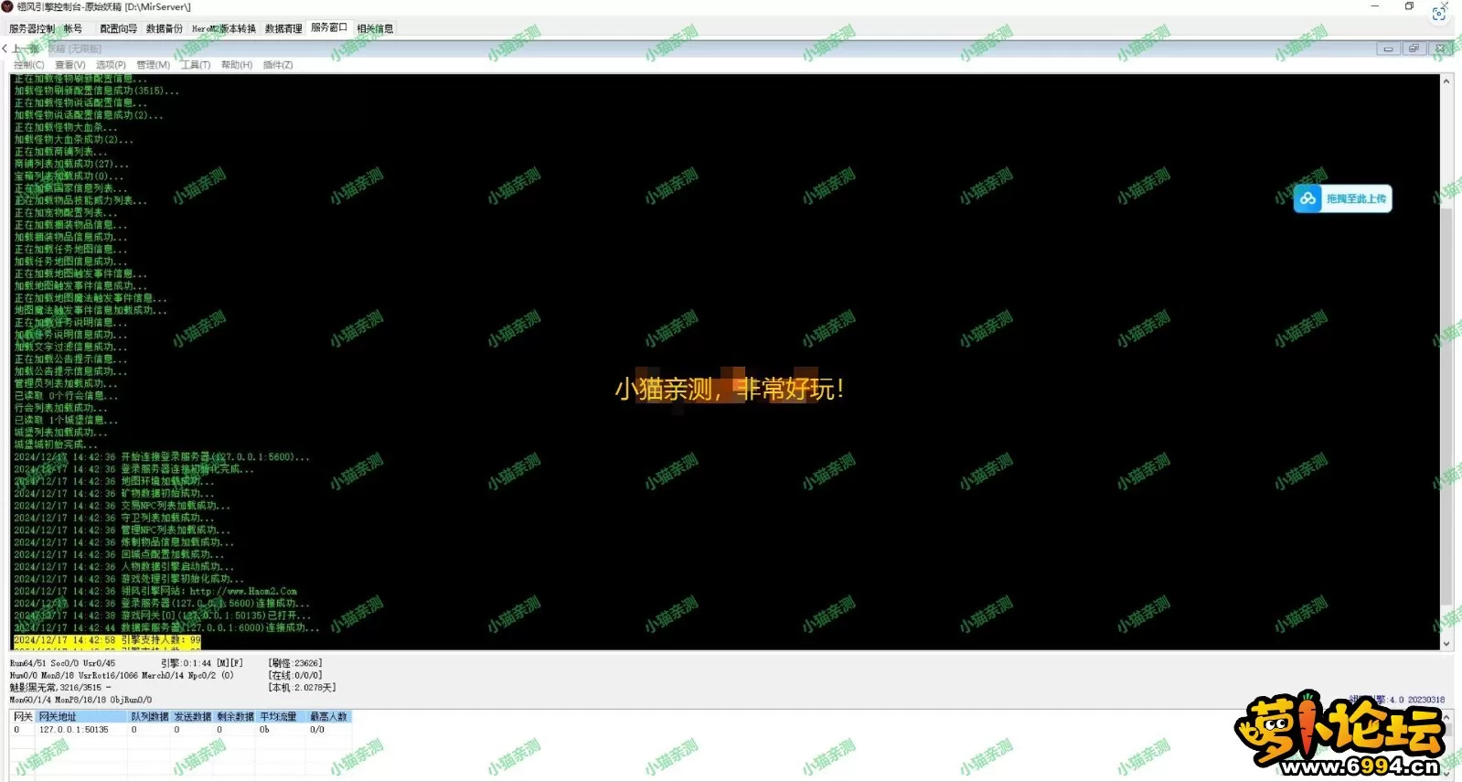This screenshot has width=1462, height=782.
Task: Click log line 开始连接登录服务器(127.0.0.1:5600)
Action: click(x=162, y=456)
